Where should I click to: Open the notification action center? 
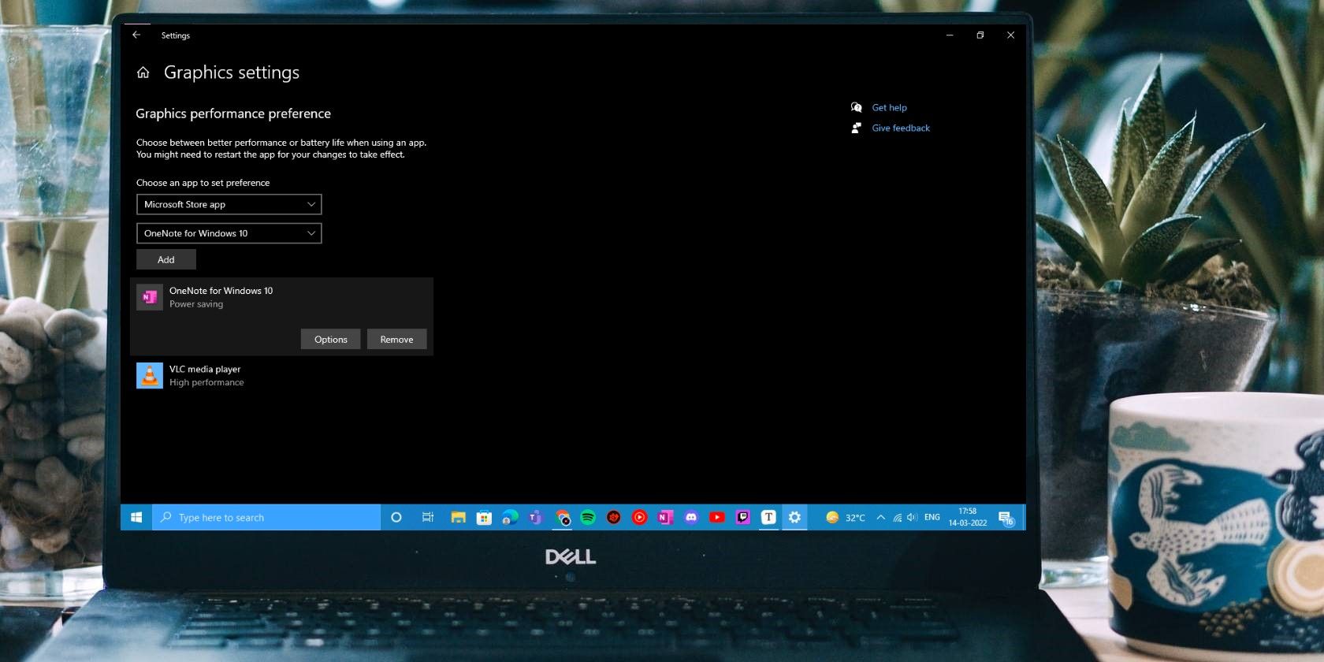1006,518
